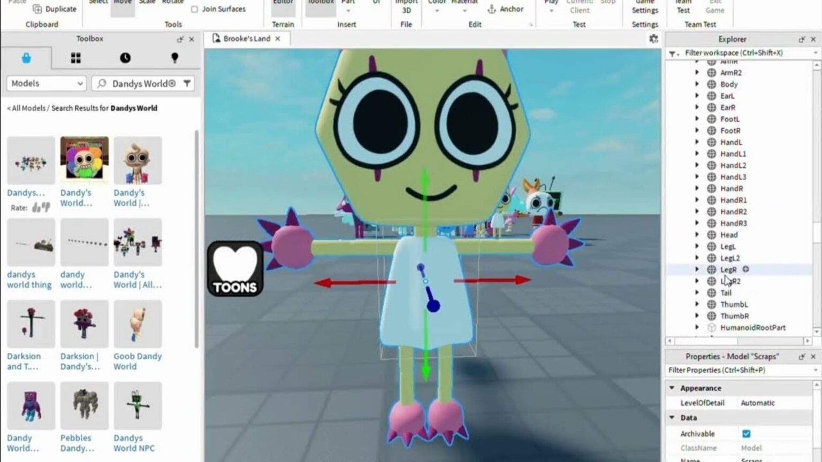Undock the Explorer panel
The height and width of the screenshot is (462, 822).
click(802, 39)
